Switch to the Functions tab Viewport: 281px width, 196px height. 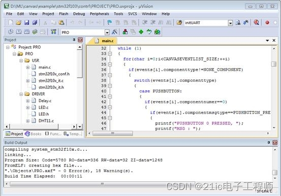pos(53,134)
